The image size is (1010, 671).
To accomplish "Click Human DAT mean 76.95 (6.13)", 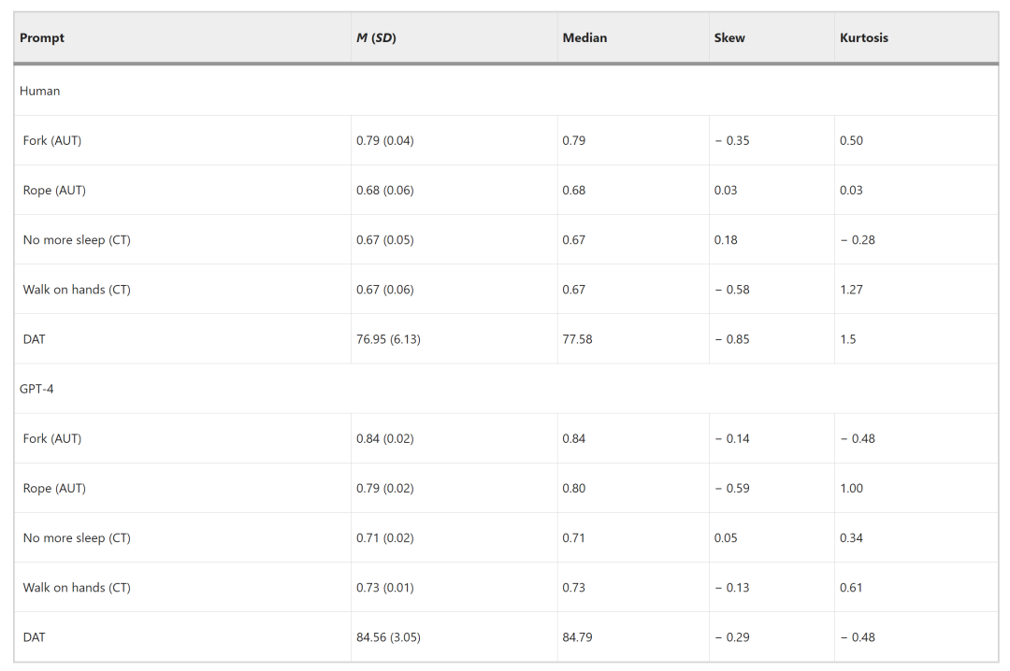I will (x=388, y=339).
